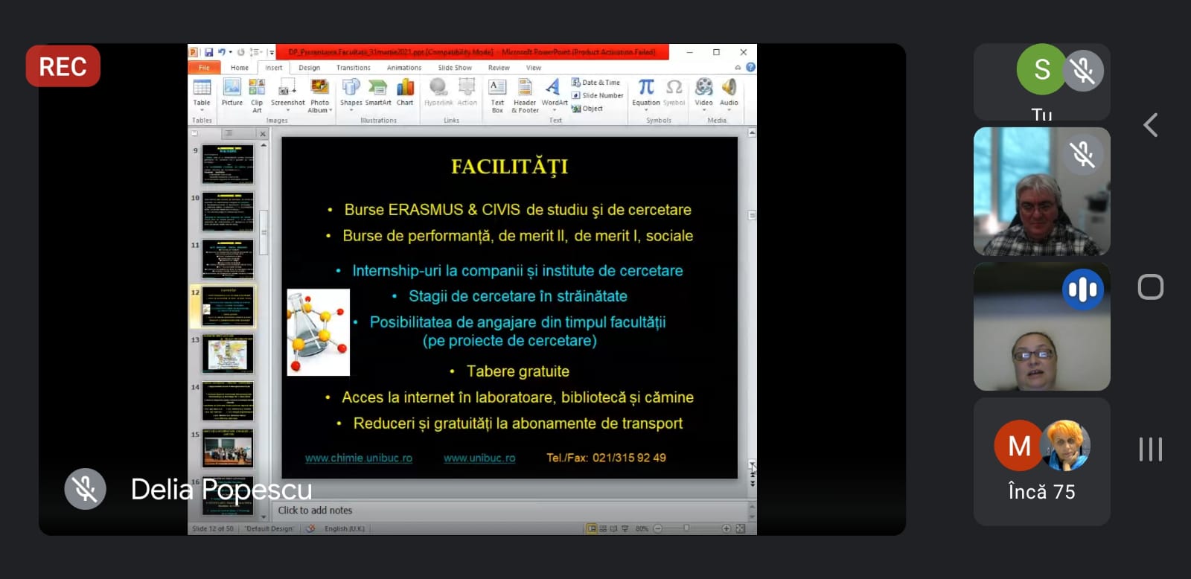
Task: Switch to the Design ribbon tab
Action: pyautogui.click(x=310, y=67)
